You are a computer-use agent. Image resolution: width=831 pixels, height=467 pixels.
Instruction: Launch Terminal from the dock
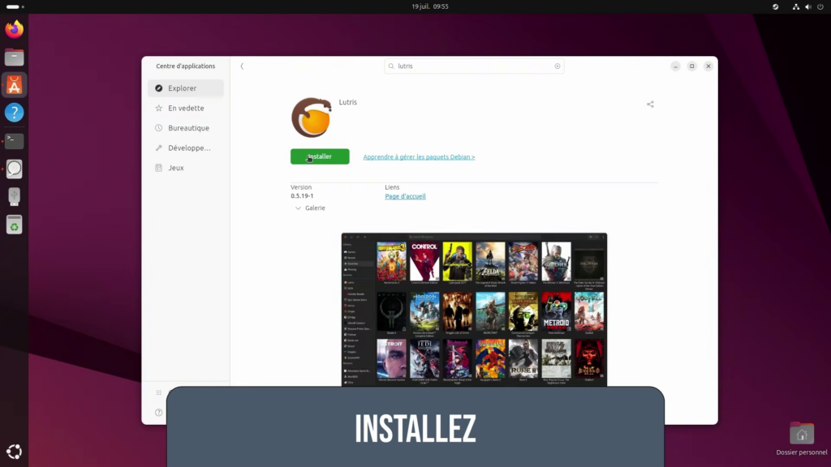pyautogui.click(x=15, y=140)
